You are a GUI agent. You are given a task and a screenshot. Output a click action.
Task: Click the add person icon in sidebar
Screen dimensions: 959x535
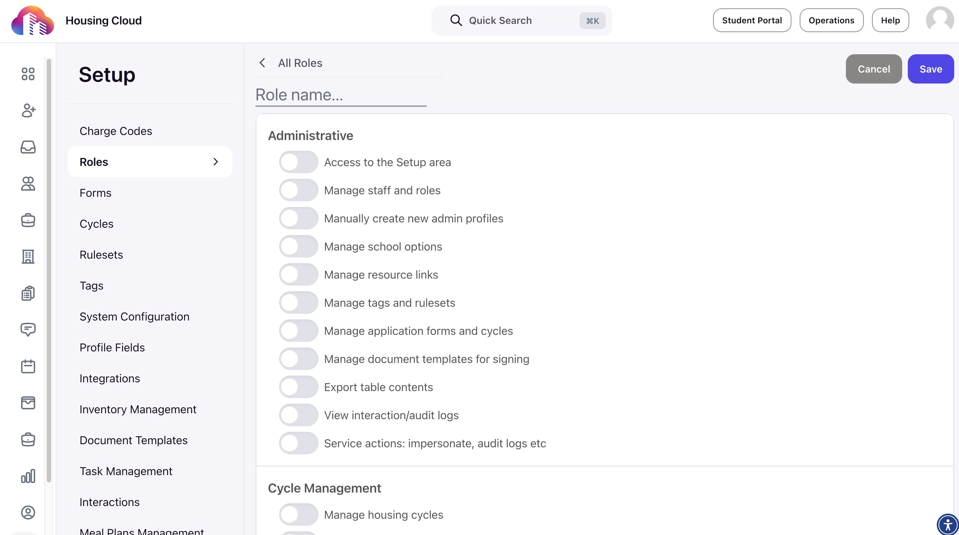(x=28, y=110)
